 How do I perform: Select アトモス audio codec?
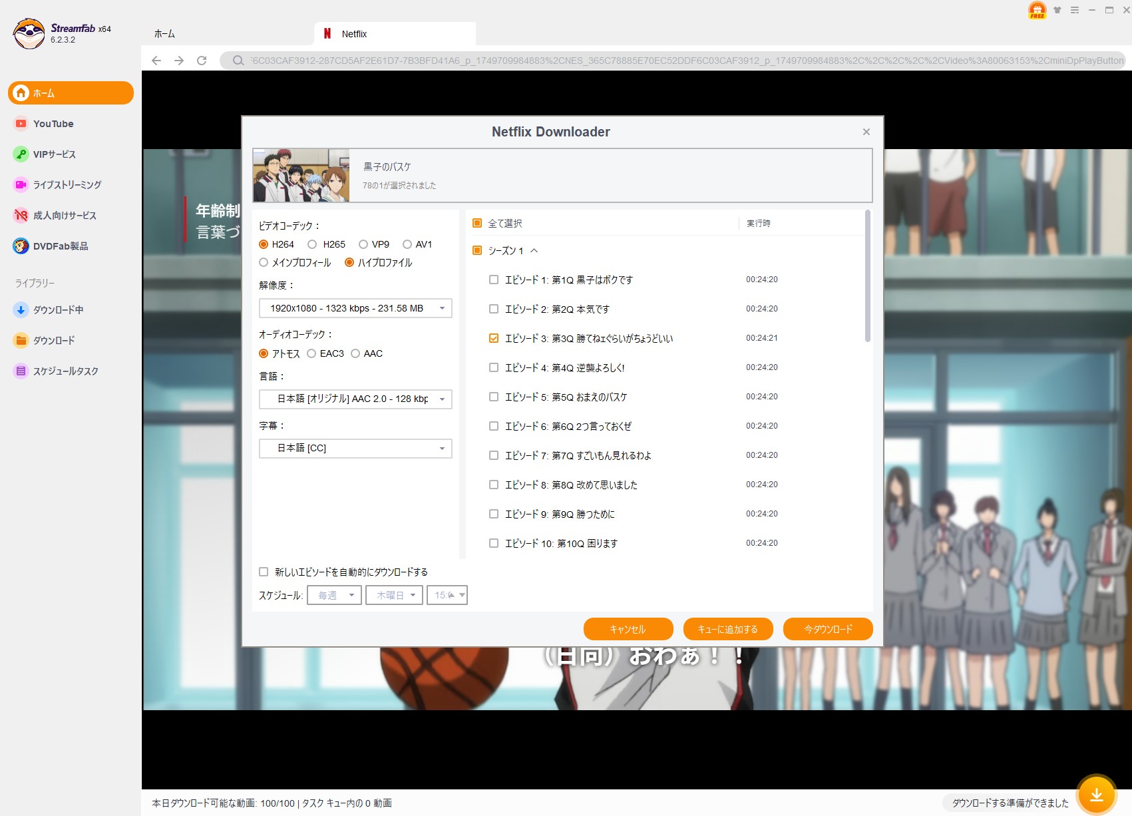pyautogui.click(x=264, y=353)
